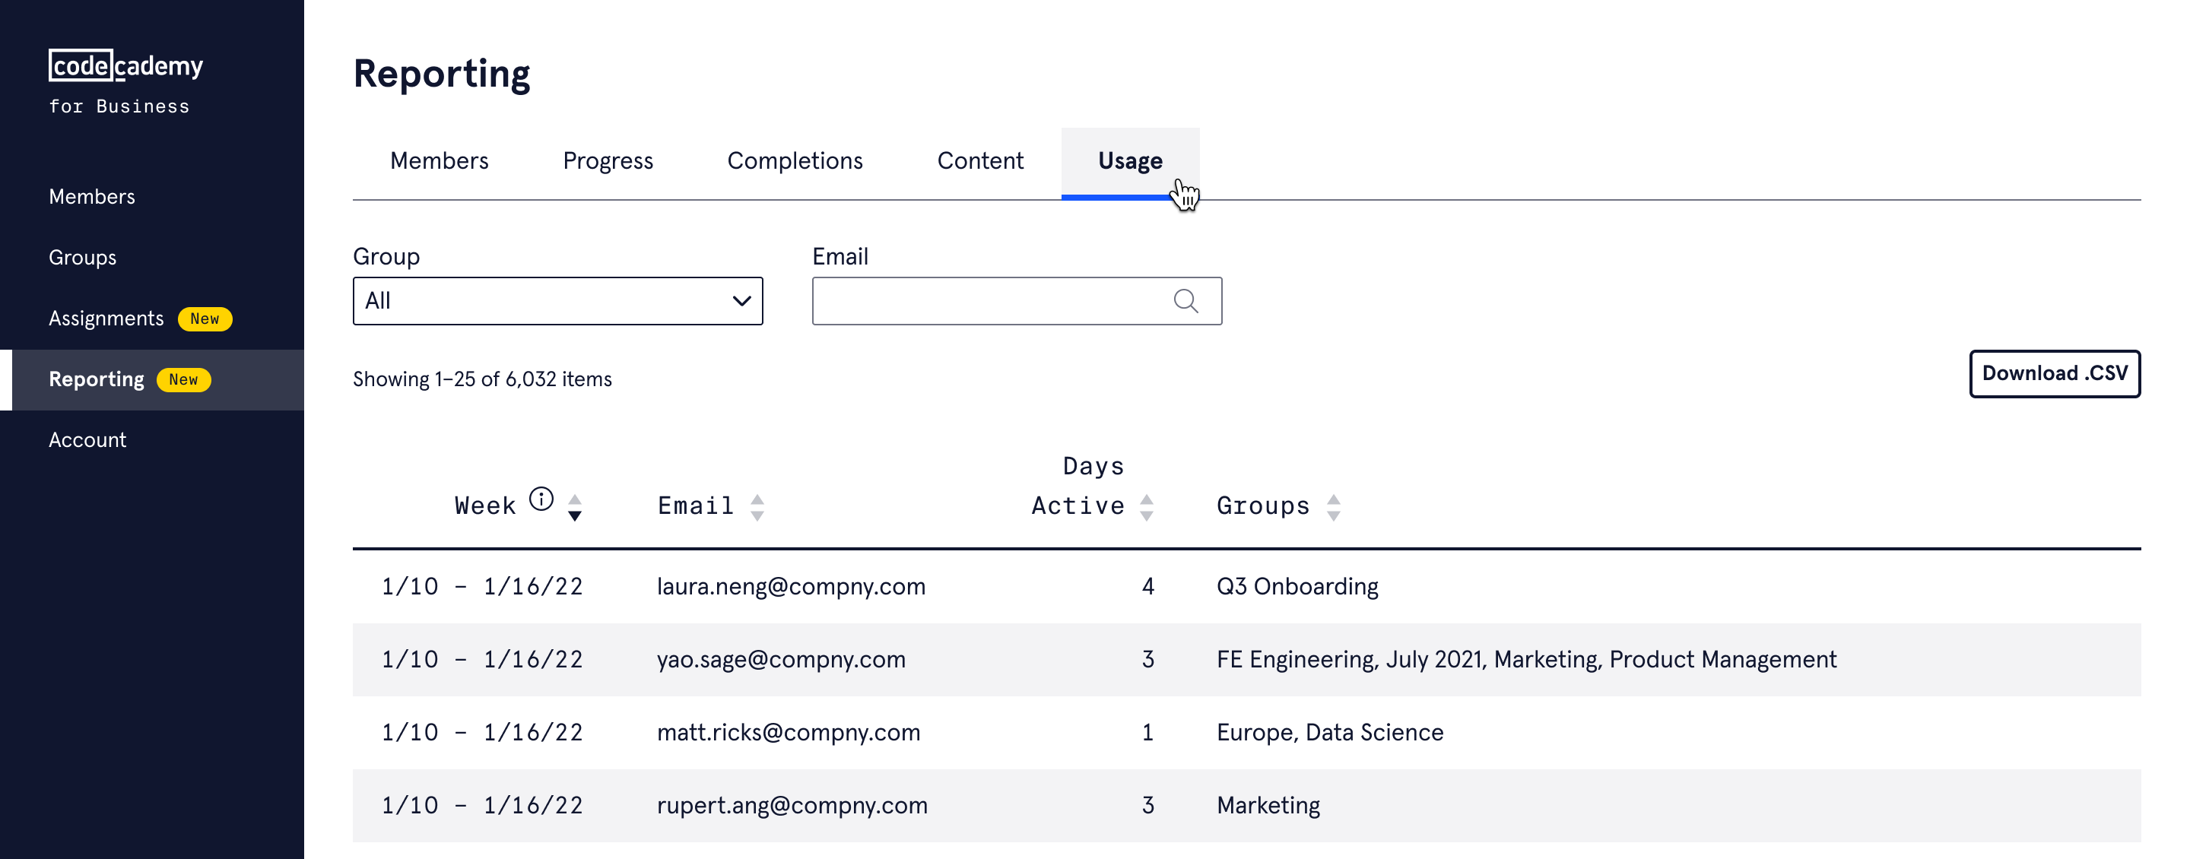Image resolution: width=2190 pixels, height=859 pixels.
Task: Sort table by Week column arrows
Action: [x=575, y=507]
